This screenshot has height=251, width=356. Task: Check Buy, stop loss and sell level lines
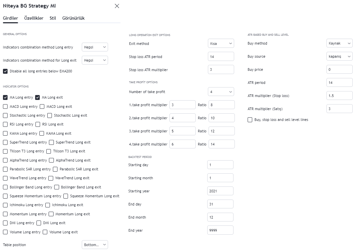tap(250, 120)
